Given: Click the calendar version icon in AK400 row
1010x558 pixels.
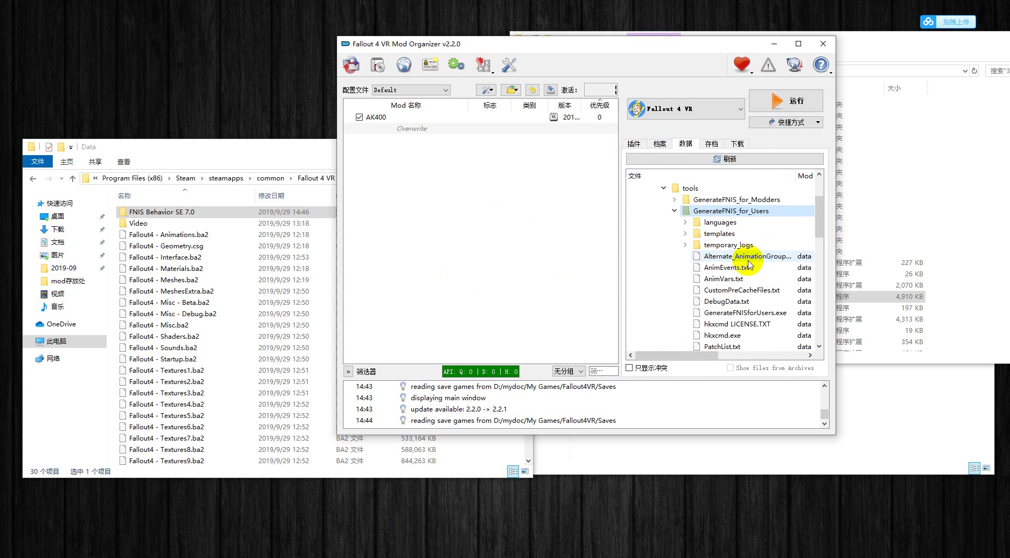Looking at the screenshot, I should [x=553, y=117].
